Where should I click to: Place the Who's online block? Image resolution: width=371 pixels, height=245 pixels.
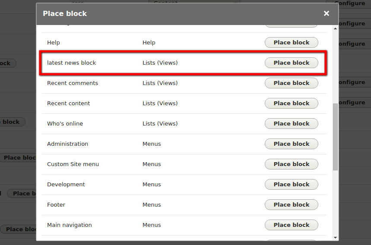(291, 123)
